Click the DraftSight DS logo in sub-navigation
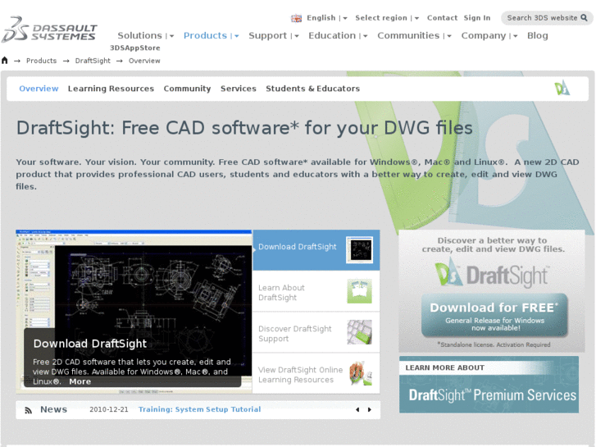 click(x=562, y=88)
